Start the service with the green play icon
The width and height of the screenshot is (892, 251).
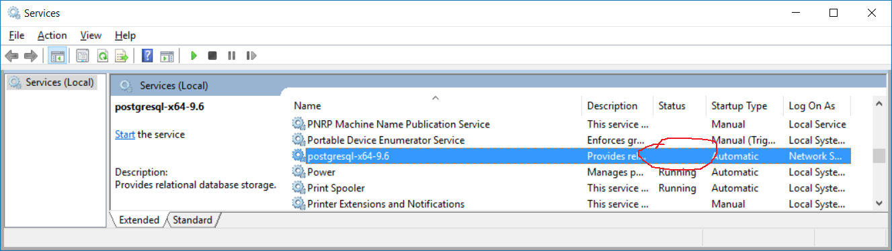click(194, 56)
